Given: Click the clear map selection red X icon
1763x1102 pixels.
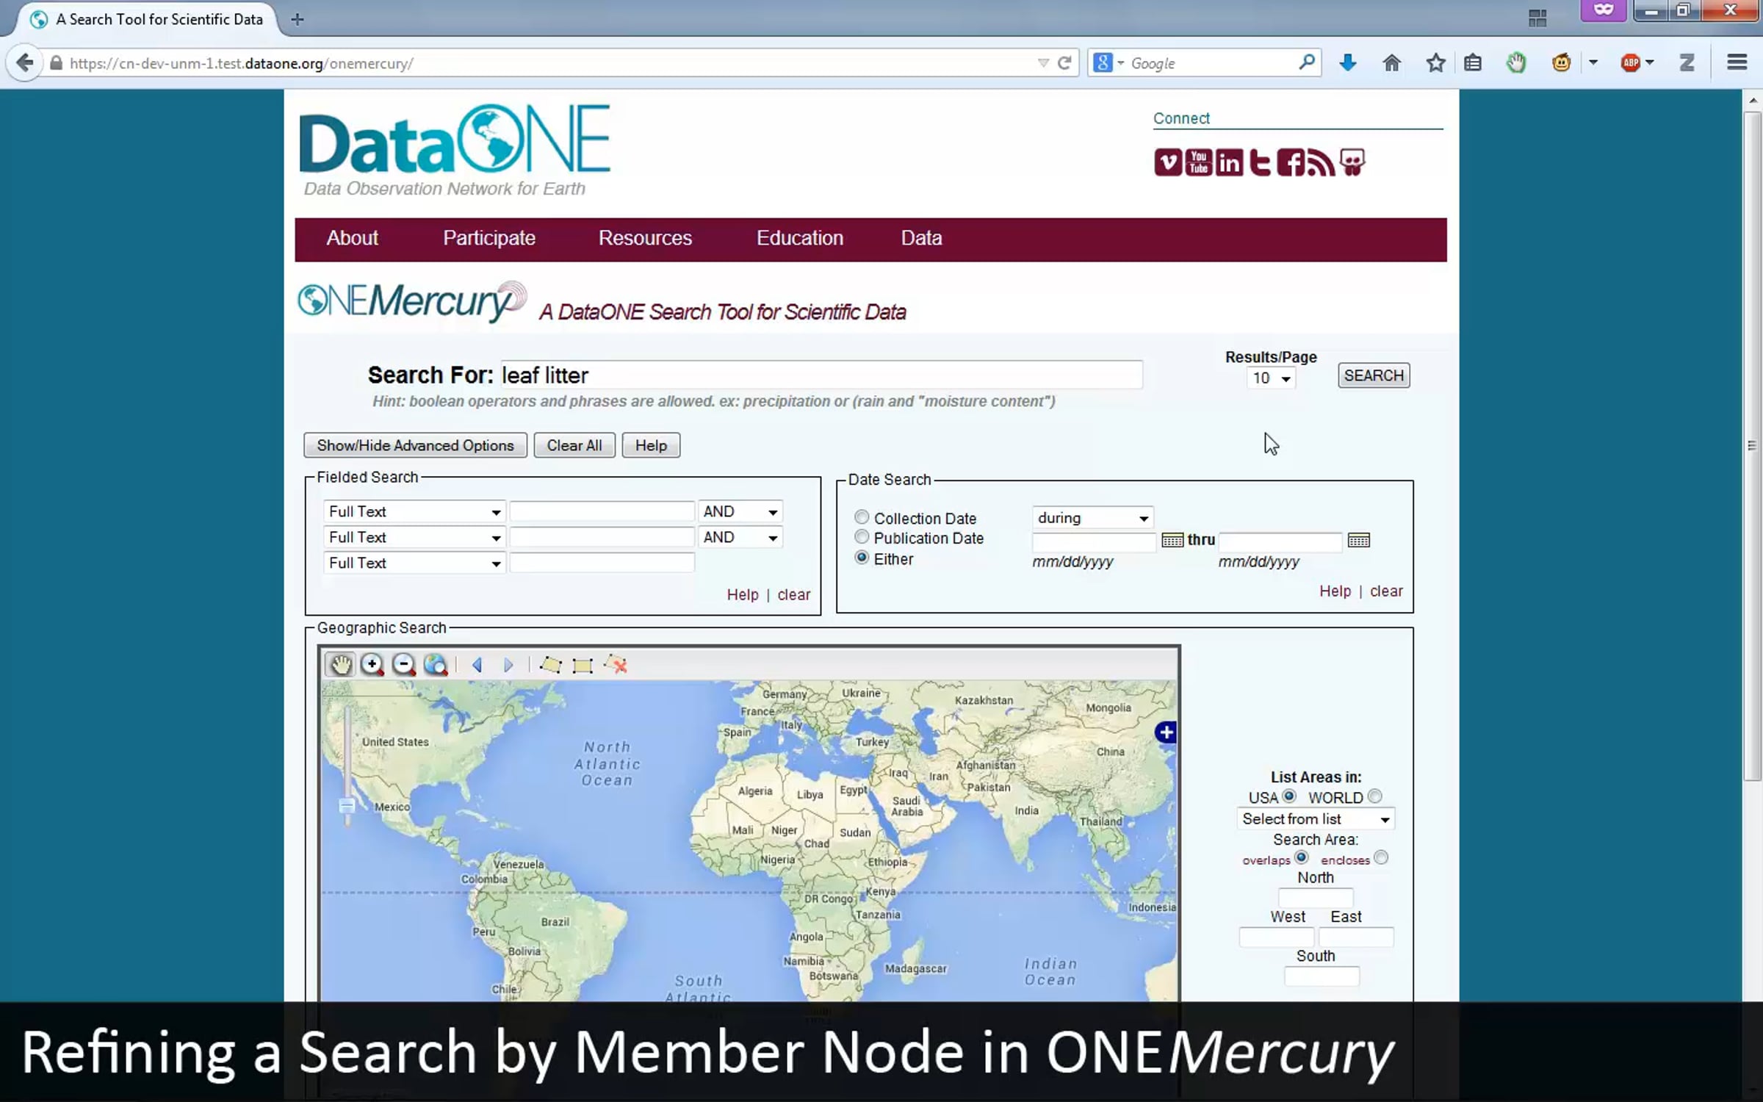Looking at the screenshot, I should (616, 666).
